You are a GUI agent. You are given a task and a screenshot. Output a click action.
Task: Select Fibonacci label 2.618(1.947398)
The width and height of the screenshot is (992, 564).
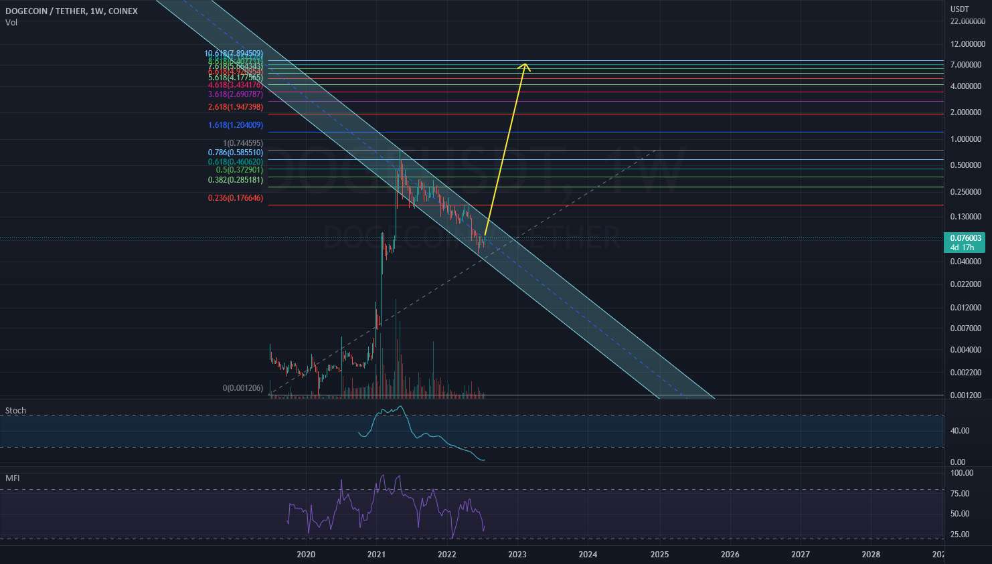[235, 107]
